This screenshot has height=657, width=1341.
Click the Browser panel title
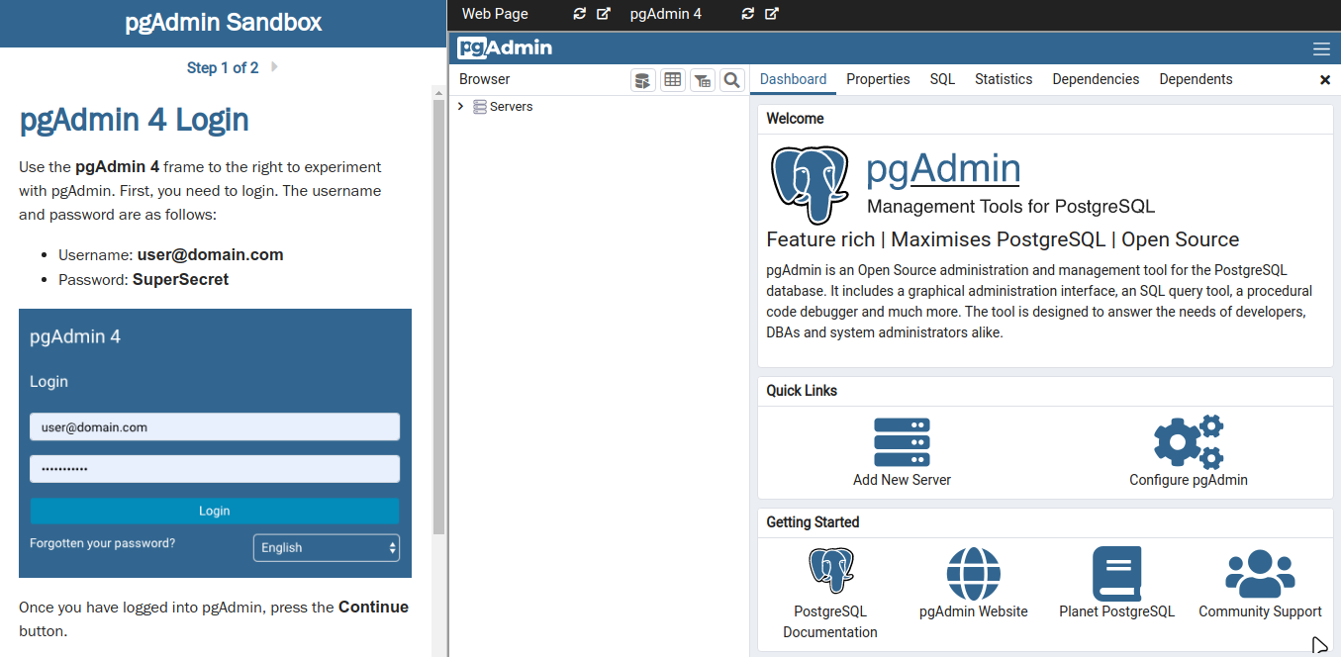485,79
